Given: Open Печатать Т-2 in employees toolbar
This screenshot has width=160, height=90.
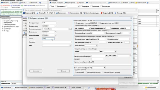Looking at the screenshot, I should (114, 3).
